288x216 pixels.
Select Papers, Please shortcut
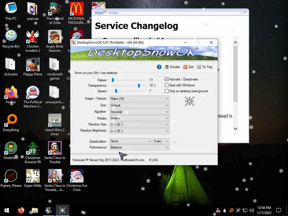point(11,179)
